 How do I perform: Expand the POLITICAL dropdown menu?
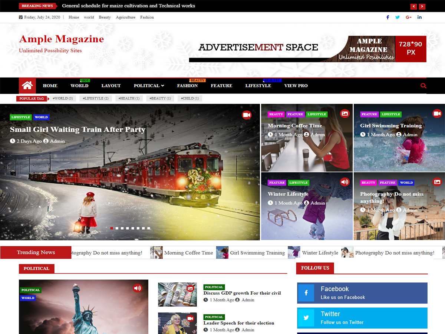[x=149, y=85]
